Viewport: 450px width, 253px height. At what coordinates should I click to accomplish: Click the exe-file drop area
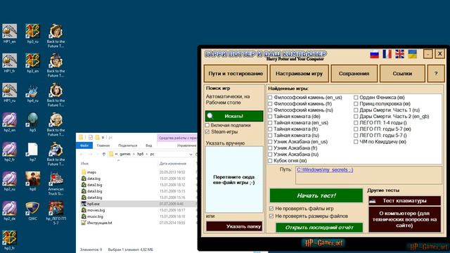234,180
